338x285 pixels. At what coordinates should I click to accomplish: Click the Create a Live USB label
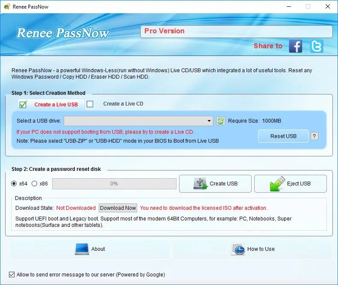click(x=56, y=105)
